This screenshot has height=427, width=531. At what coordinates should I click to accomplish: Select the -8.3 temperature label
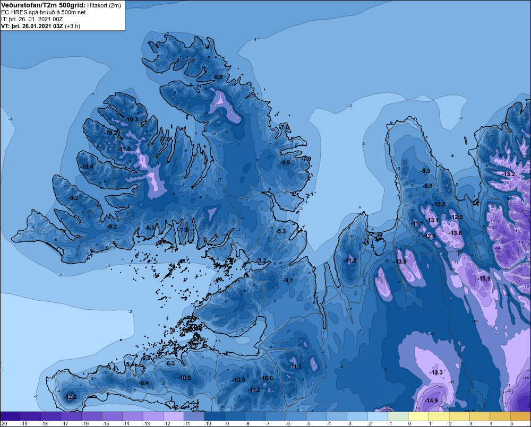[149, 228]
